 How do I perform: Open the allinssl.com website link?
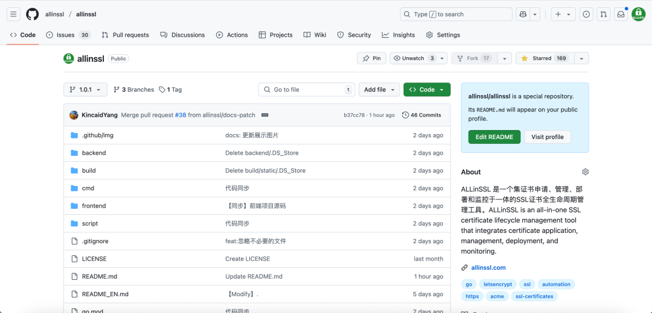[488, 268]
